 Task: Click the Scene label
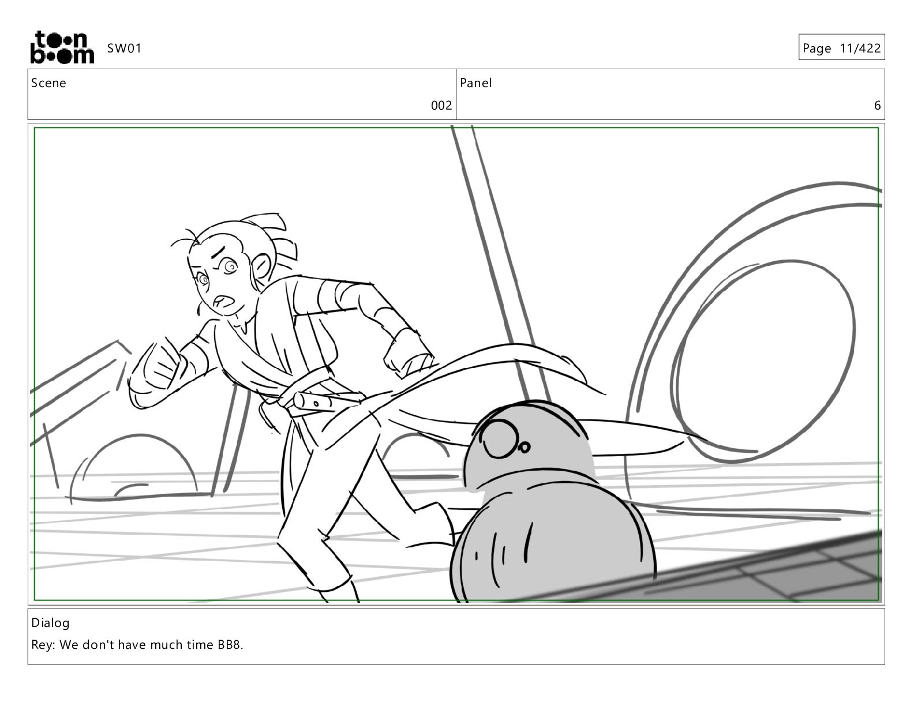[48, 83]
